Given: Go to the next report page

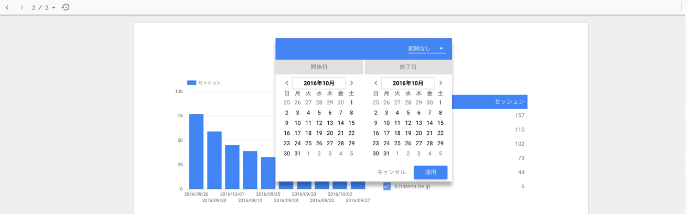Looking at the screenshot, I should 21,7.
